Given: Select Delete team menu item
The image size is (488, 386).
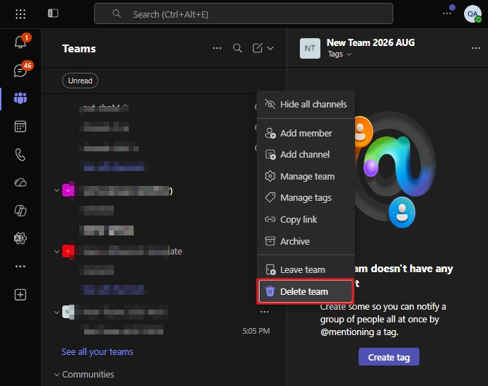Looking at the screenshot, I should click(x=306, y=291).
